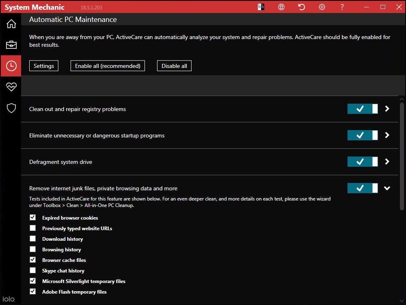The image size is (406, 305).
Task: Expand the Defragment system drive section
Action: pyautogui.click(x=387, y=161)
